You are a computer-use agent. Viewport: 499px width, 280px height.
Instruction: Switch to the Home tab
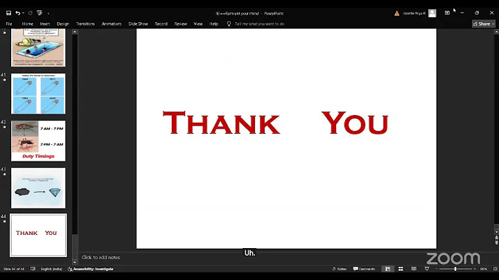(x=27, y=24)
